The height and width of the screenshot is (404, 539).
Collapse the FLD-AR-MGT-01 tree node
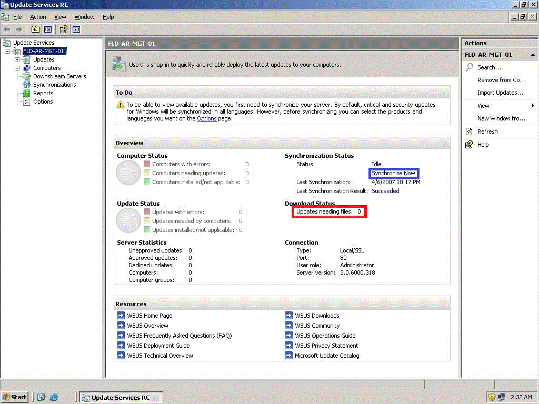7,51
